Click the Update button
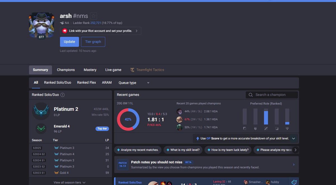This screenshot has width=336, height=185. pyautogui.click(x=69, y=42)
